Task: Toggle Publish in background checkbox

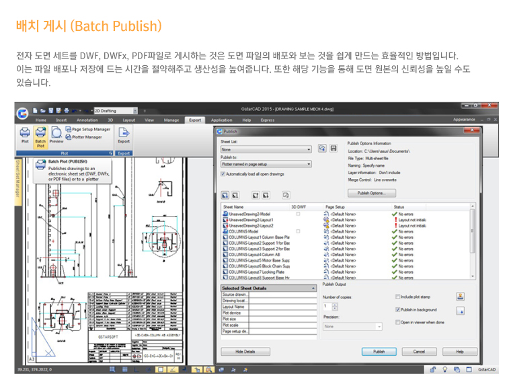Action: [397, 309]
